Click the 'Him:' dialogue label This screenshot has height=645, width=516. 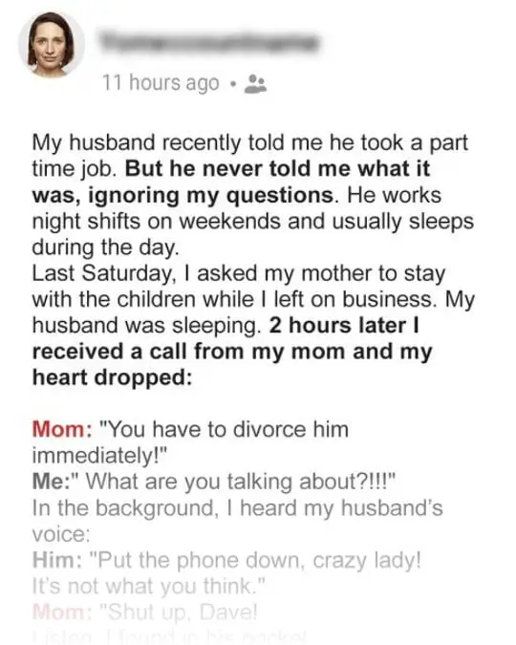pyautogui.click(x=56, y=560)
